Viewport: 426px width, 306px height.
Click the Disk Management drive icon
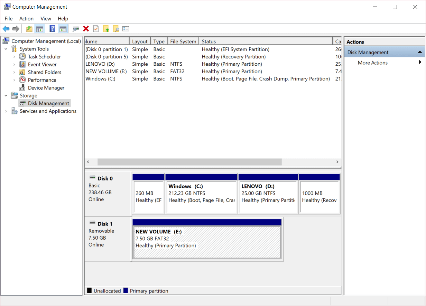click(x=22, y=103)
